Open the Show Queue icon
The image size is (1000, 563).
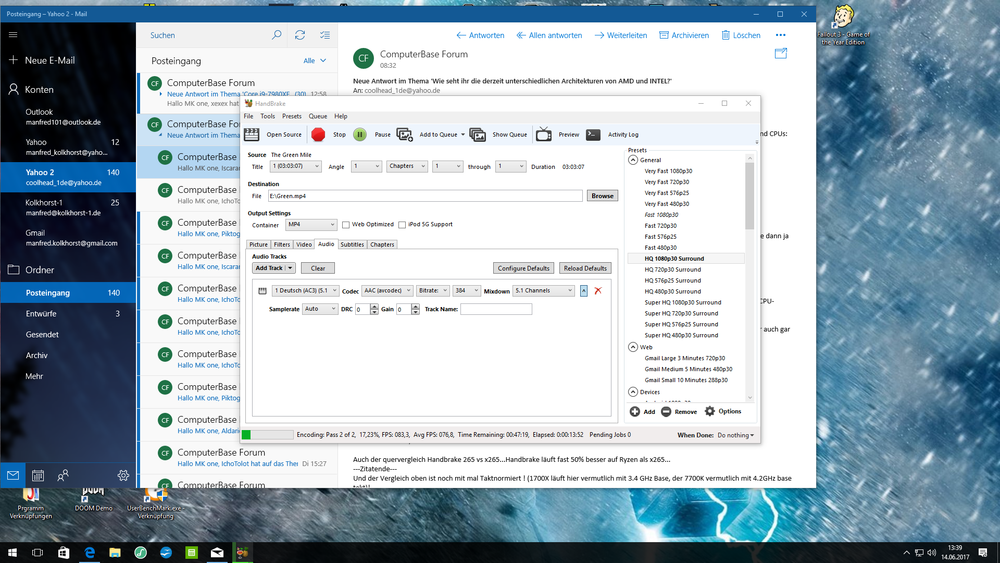pos(478,134)
